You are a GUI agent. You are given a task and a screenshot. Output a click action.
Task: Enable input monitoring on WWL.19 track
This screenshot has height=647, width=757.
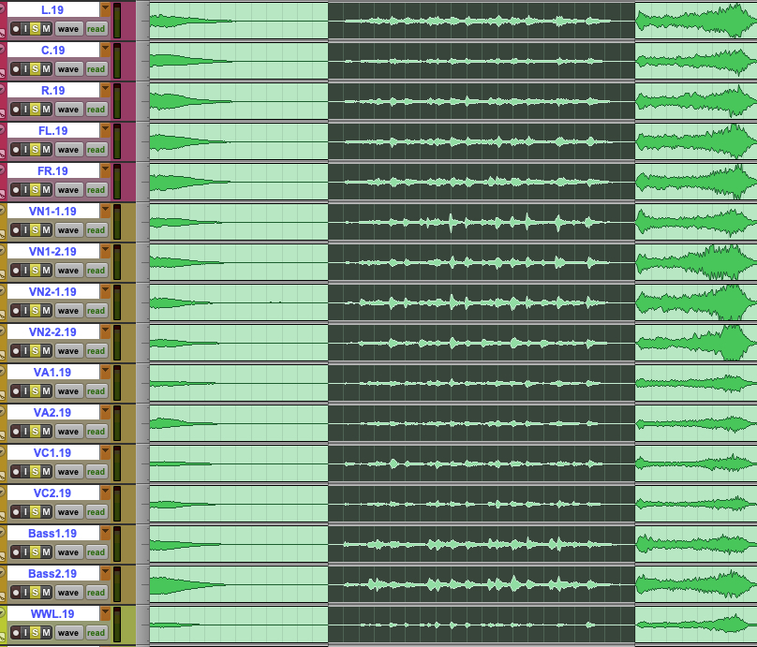click(x=25, y=633)
